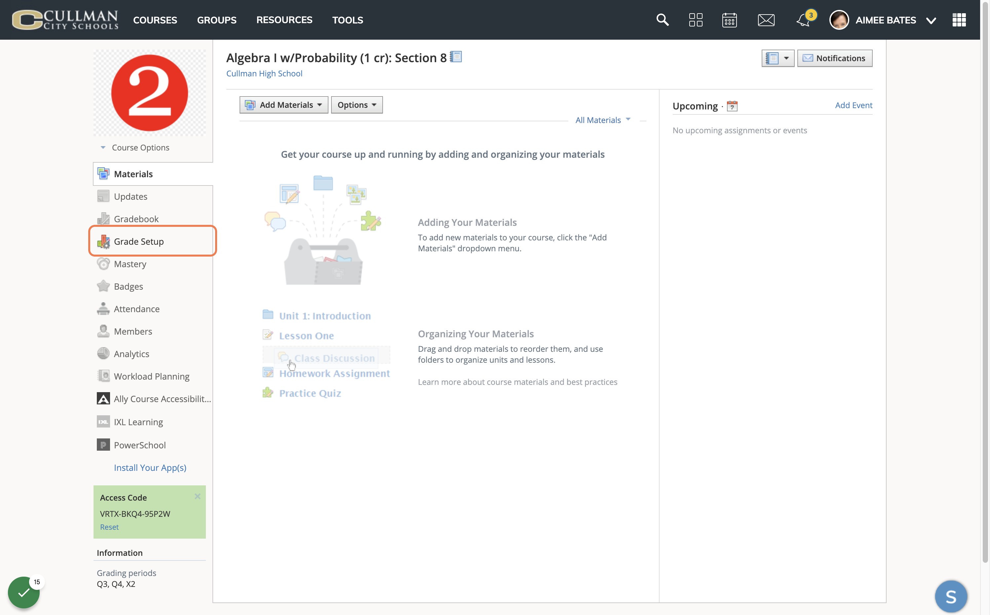The image size is (990, 615).
Task: Open messages envelope icon
Action: pos(766,20)
